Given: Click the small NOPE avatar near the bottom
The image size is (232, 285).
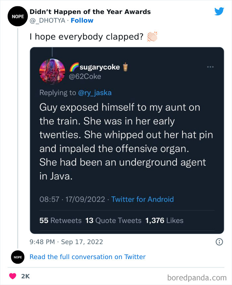Looking at the screenshot, I should [x=18, y=257].
